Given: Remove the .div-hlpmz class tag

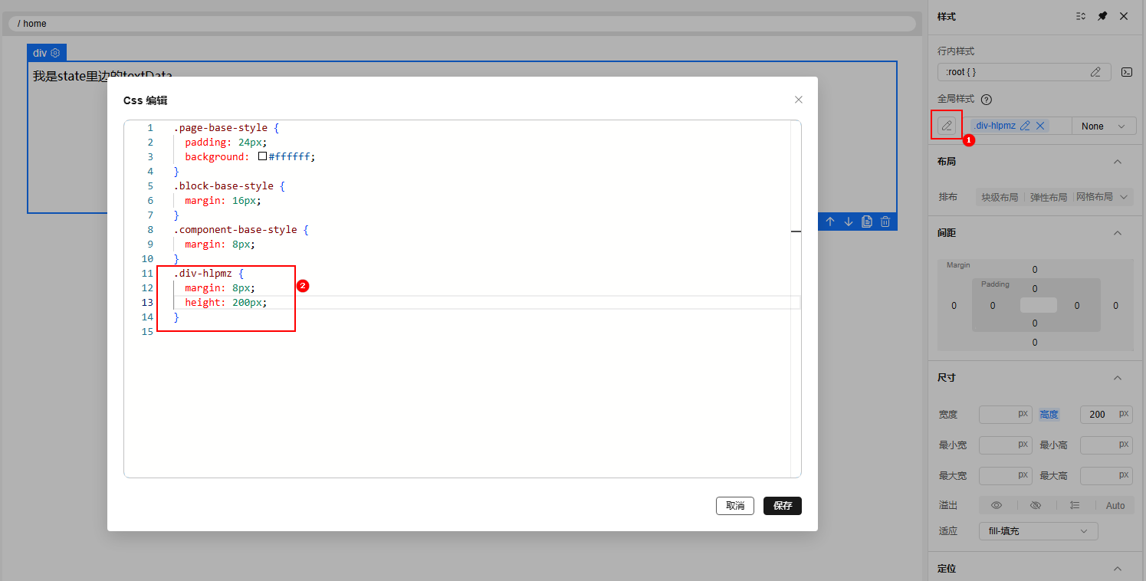Looking at the screenshot, I should pyautogui.click(x=1040, y=126).
